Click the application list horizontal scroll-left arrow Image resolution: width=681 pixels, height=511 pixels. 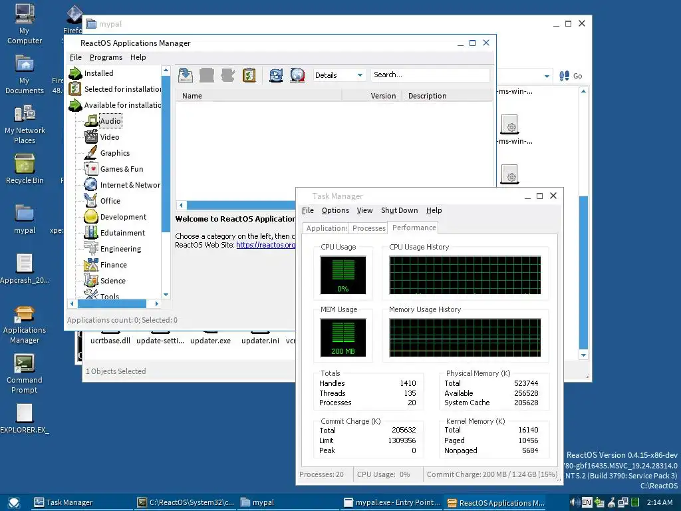[181, 205]
